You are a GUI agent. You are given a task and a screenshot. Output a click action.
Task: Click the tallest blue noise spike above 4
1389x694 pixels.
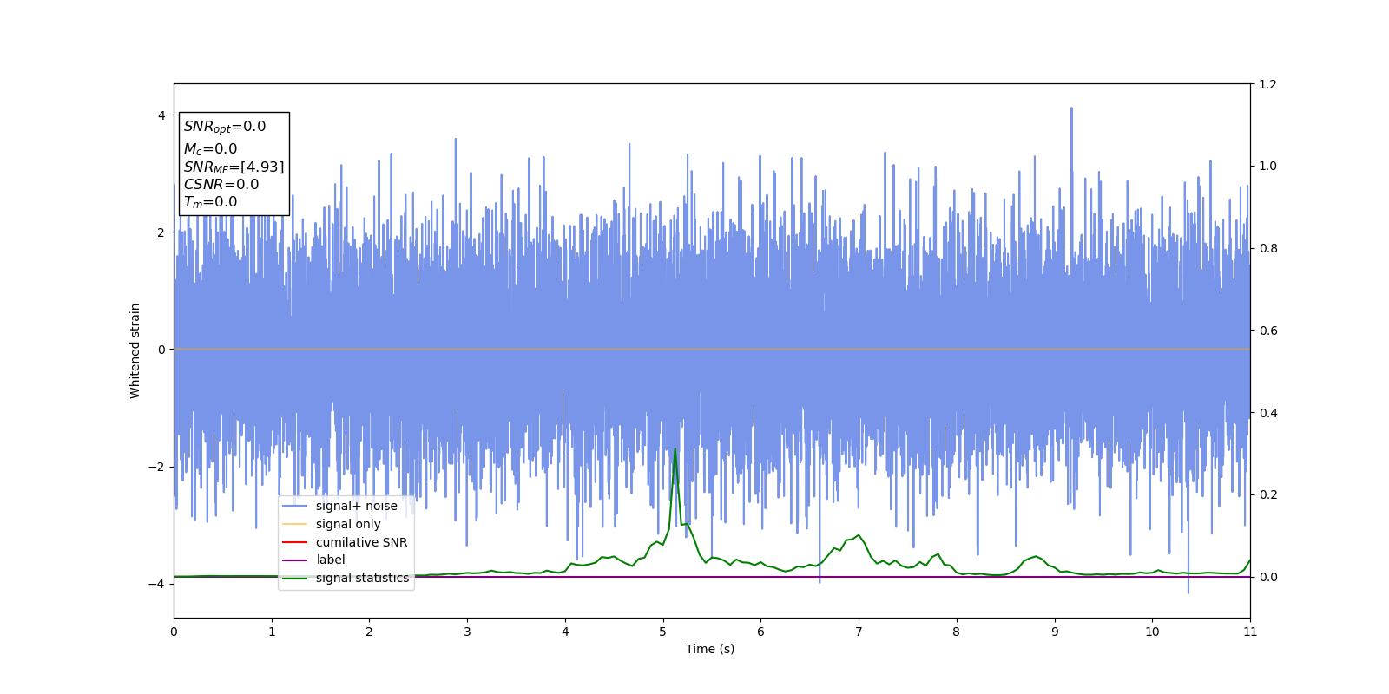tap(1071, 108)
